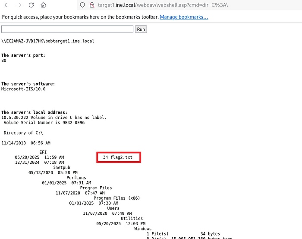The width and height of the screenshot is (302, 239).
Task: Click the "The server's local address:" heading
Action: click(34, 112)
